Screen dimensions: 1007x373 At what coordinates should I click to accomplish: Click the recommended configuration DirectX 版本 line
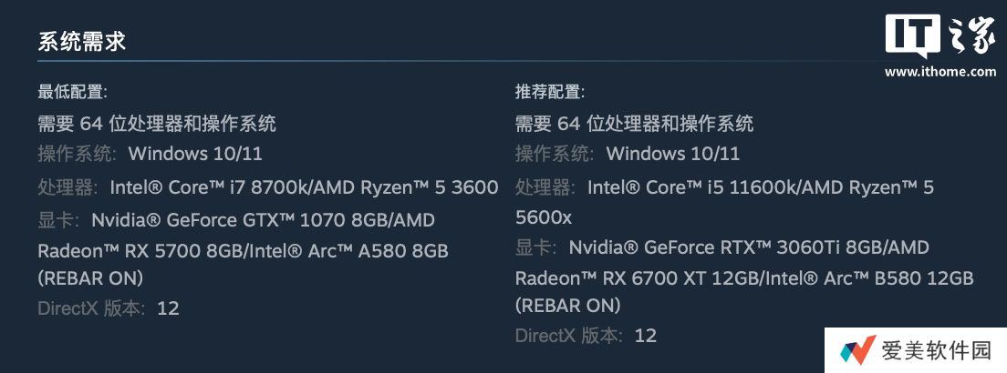point(586,335)
